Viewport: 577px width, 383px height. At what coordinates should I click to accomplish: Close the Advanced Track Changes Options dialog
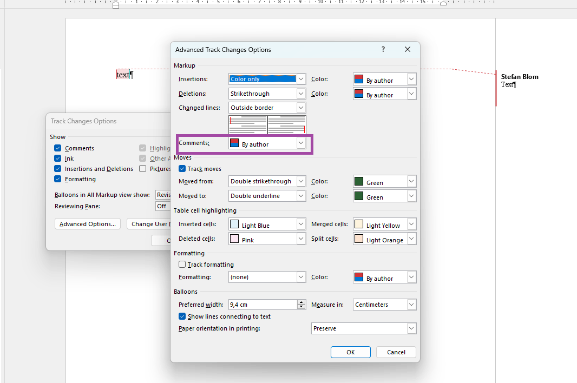(408, 49)
